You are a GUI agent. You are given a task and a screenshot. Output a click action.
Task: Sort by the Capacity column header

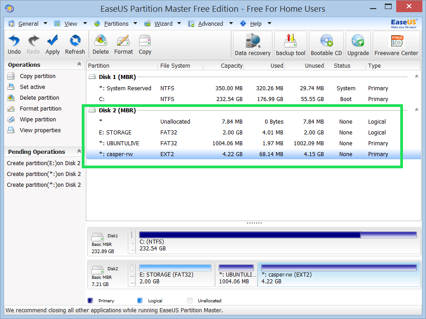click(224, 65)
